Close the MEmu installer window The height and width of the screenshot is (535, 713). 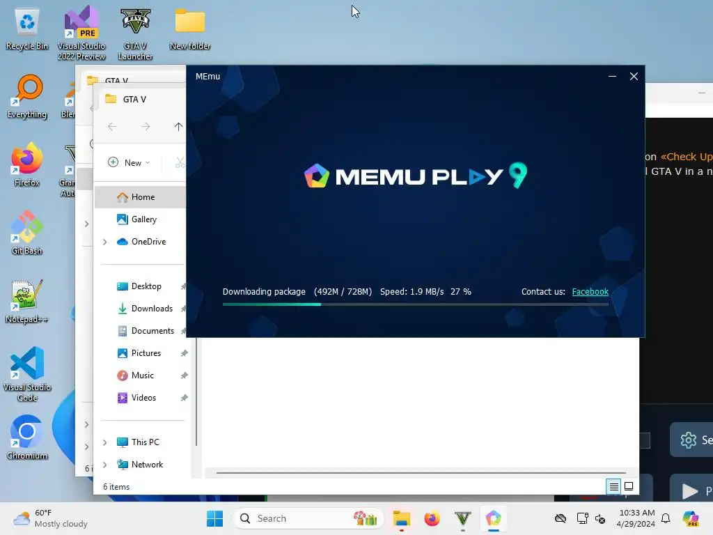point(634,77)
